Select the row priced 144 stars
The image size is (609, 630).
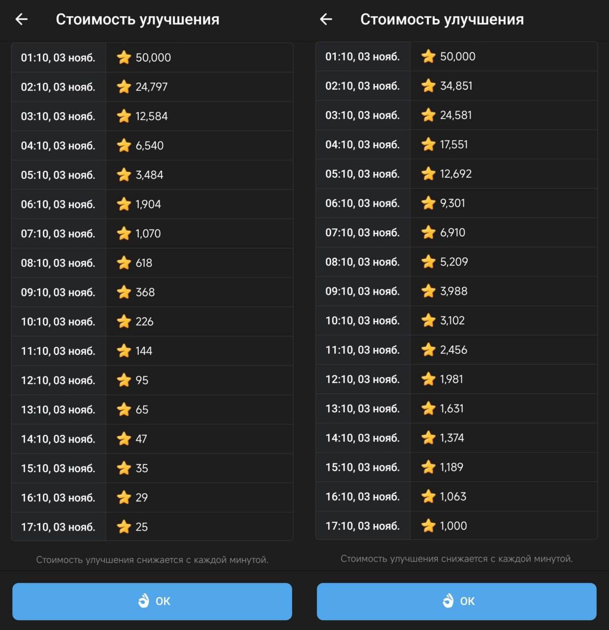pos(152,351)
